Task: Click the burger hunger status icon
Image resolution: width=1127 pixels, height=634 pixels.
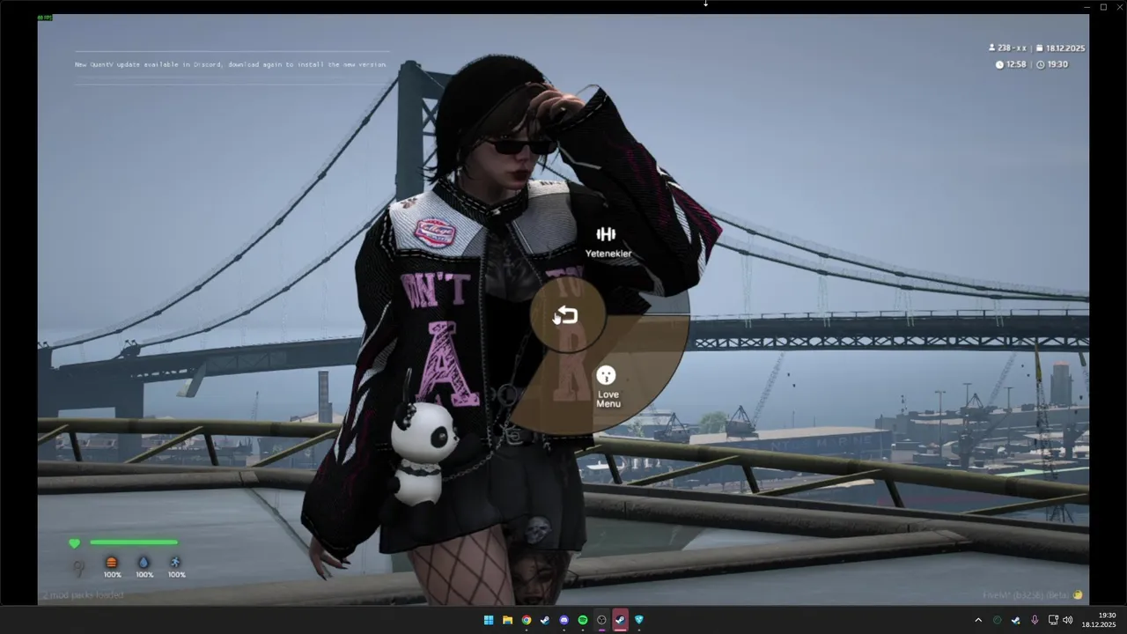Action: (x=112, y=562)
